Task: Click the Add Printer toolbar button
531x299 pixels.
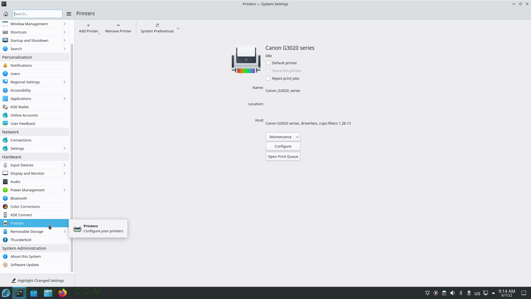Action: 88,28
